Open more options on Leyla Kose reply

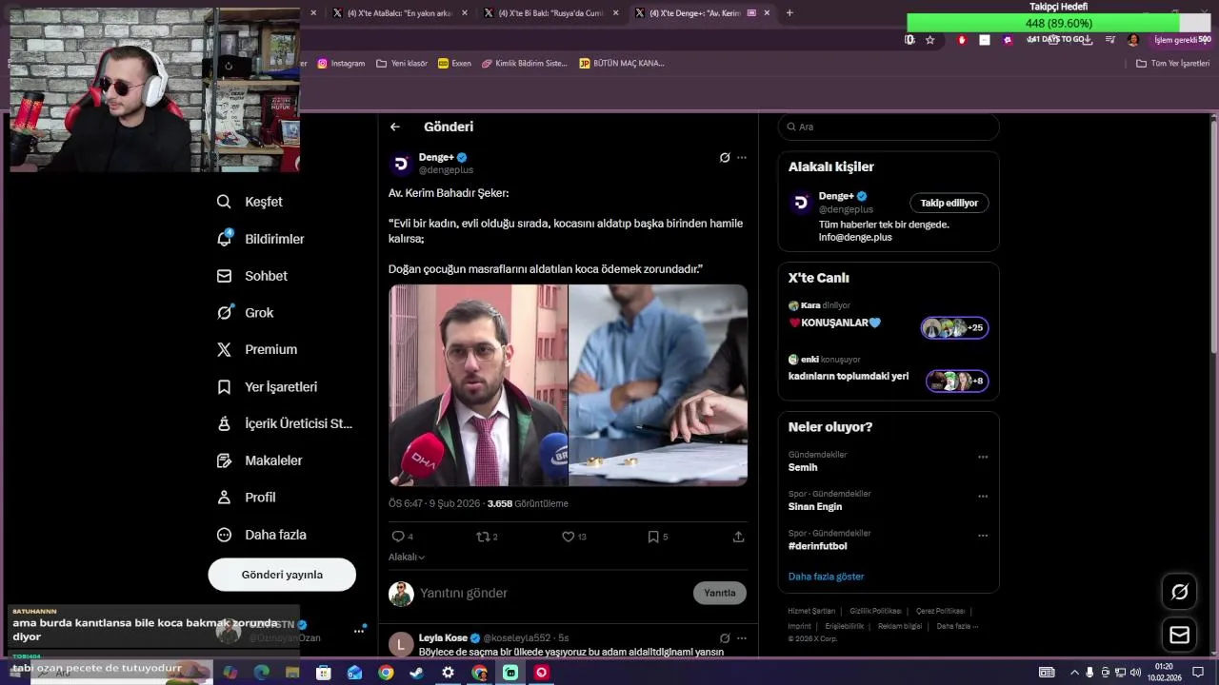point(742,638)
